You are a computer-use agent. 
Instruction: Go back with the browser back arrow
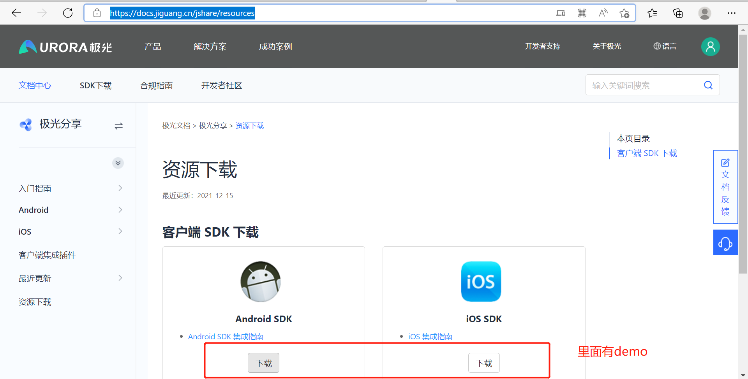[16, 13]
